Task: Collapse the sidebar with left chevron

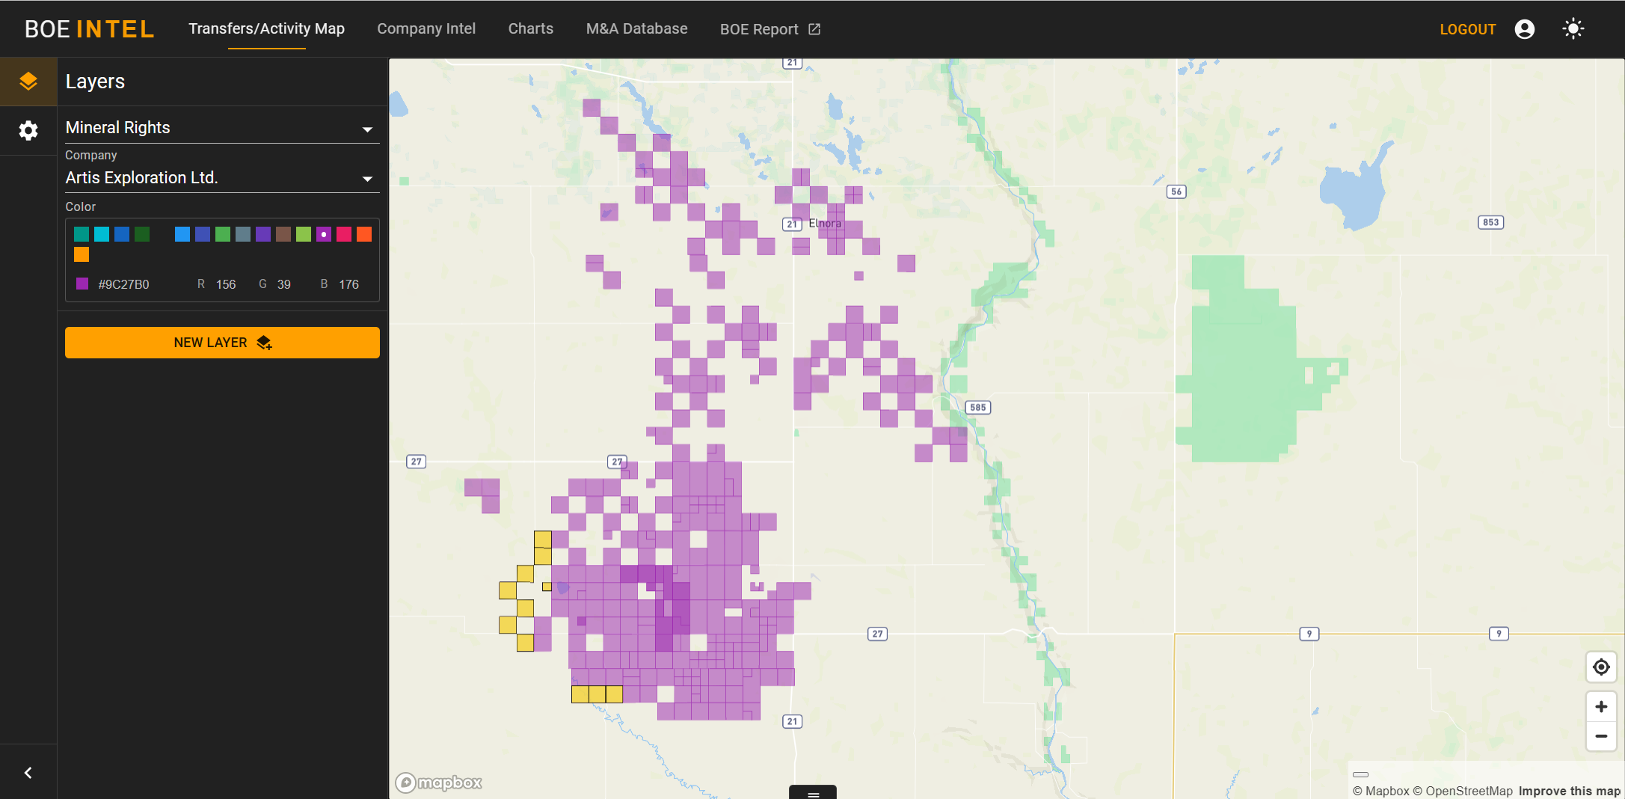Action: 28,773
